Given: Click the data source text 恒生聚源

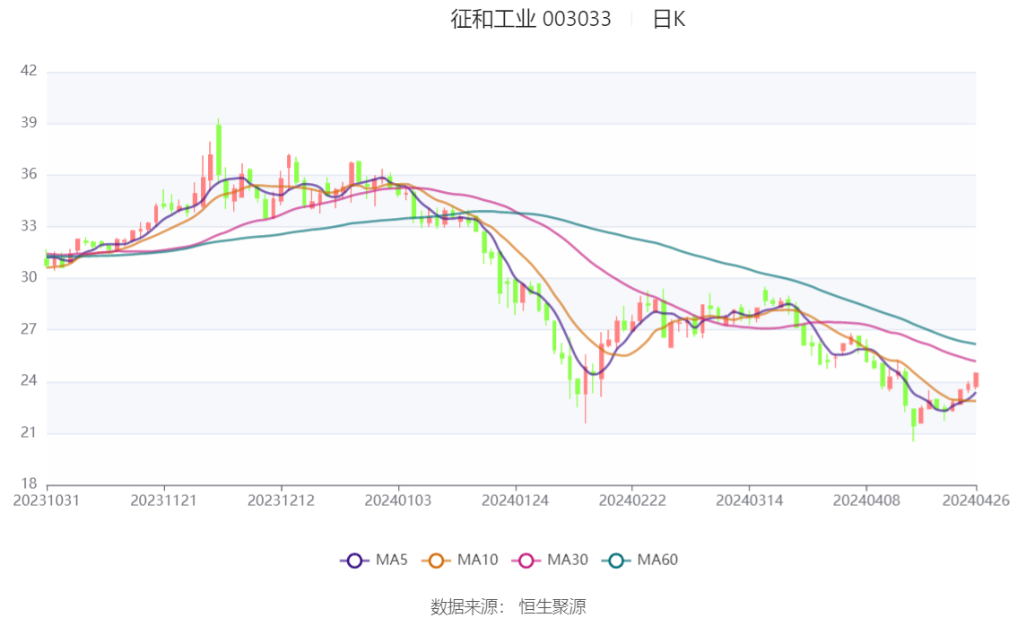Looking at the screenshot, I should pos(552,607).
